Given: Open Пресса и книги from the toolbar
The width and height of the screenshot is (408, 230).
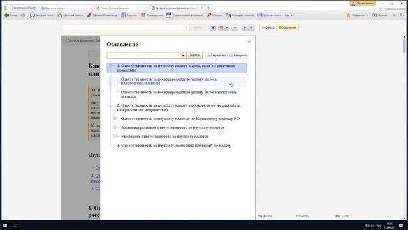Looking at the screenshot, I should point(269,15).
